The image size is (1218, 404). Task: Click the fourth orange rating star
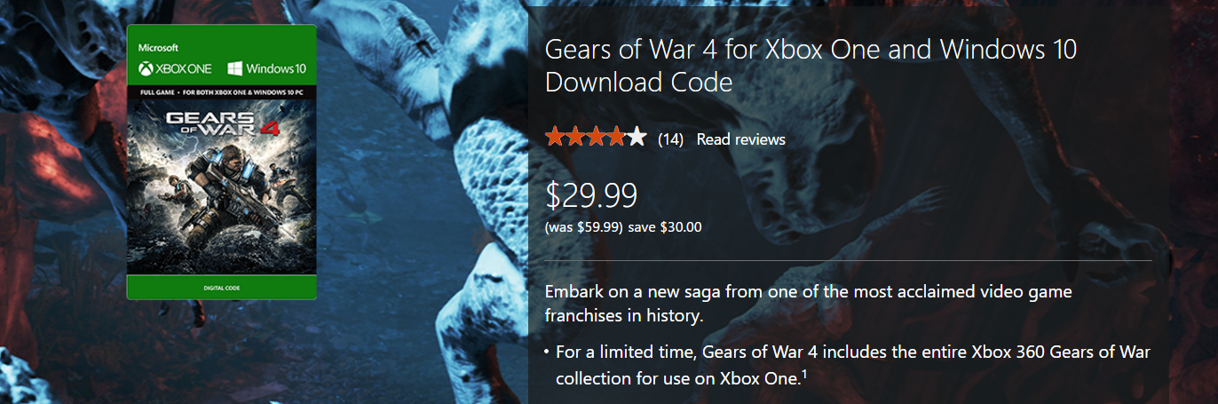[617, 138]
